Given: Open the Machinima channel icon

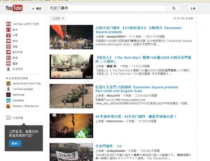Looking at the screenshot, I should coord(8,94).
